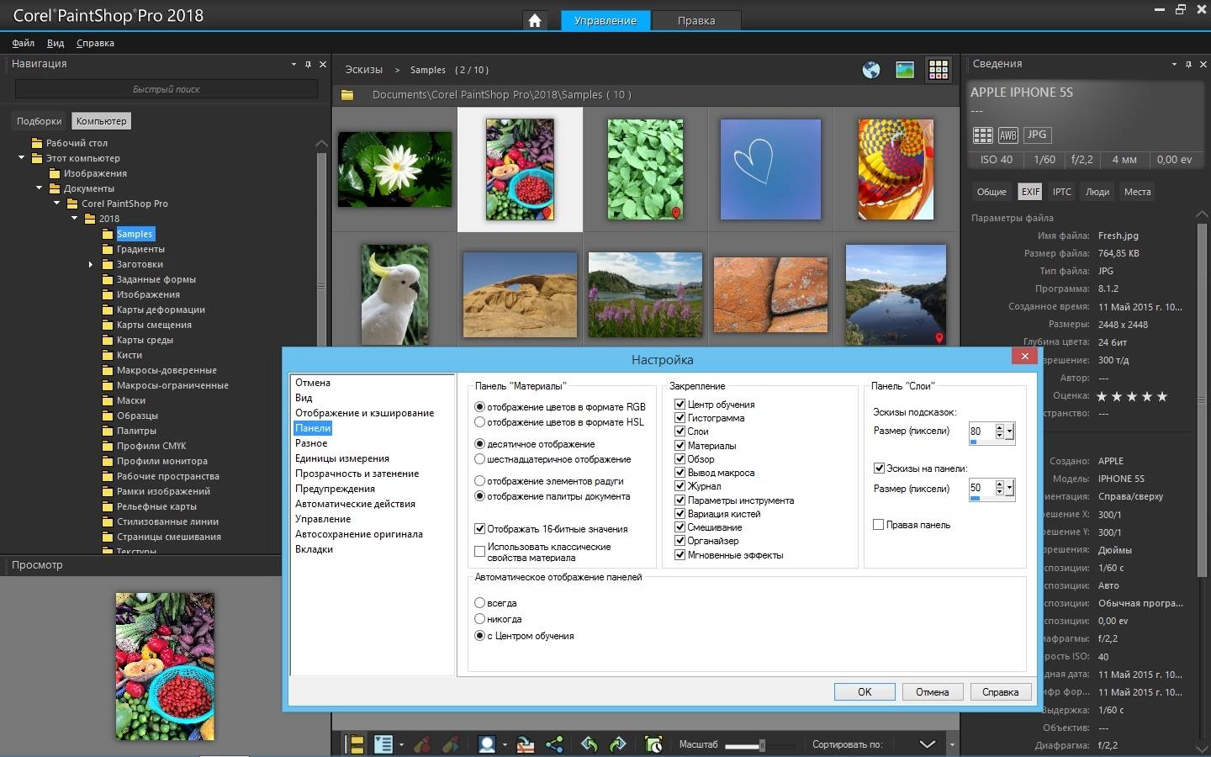Choose шестнадцатеричное отображение radio option
Screen dimensions: 1211x757
point(480,459)
